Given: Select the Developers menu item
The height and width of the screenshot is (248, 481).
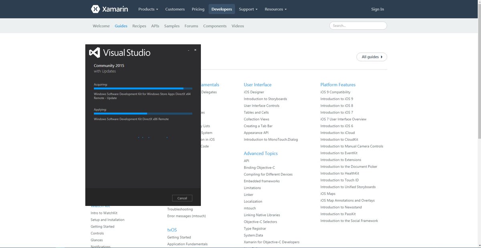Looking at the screenshot, I should [222, 9].
